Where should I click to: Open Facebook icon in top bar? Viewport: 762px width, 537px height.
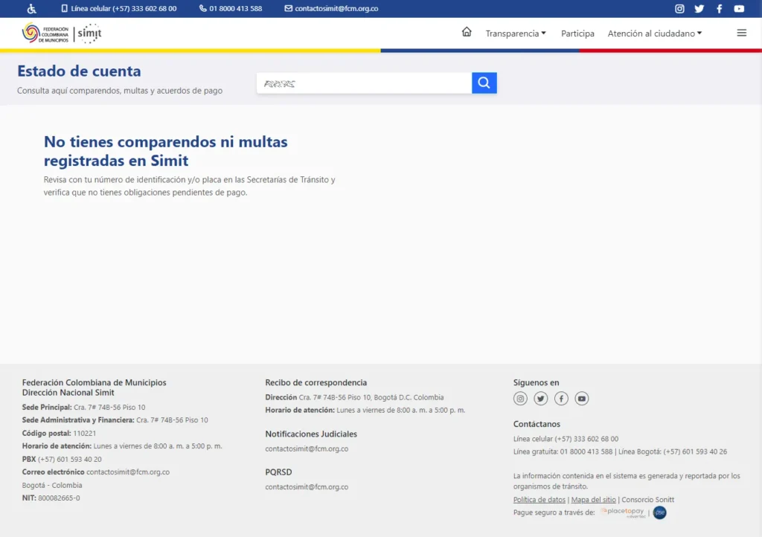pos(719,9)
